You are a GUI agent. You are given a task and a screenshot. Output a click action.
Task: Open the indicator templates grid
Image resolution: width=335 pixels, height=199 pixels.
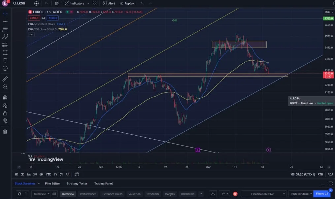95,3
